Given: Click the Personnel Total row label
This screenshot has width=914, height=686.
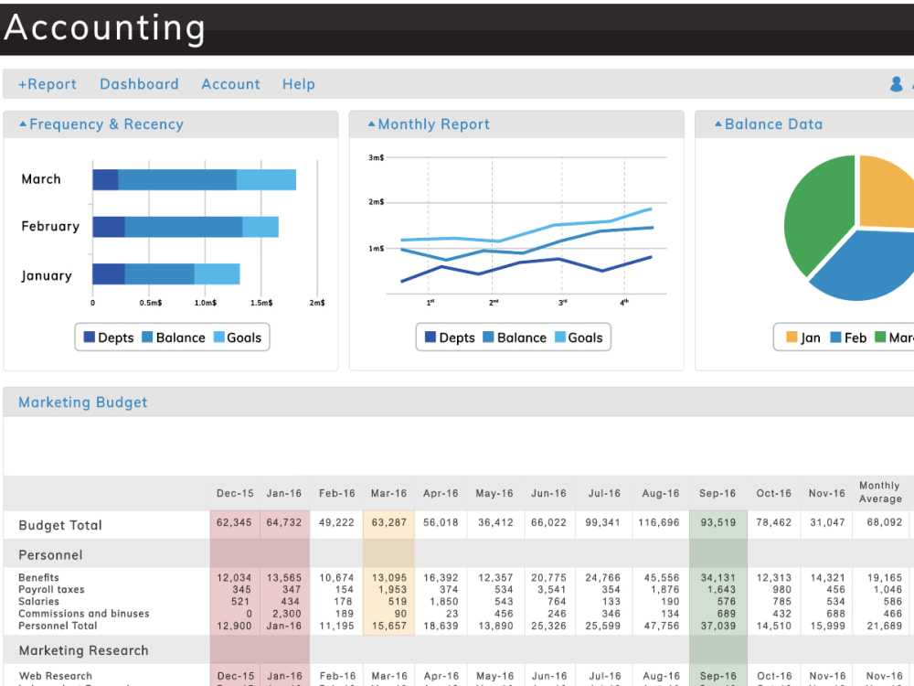Looking at the screenshot, I should [x=58, y=626].
